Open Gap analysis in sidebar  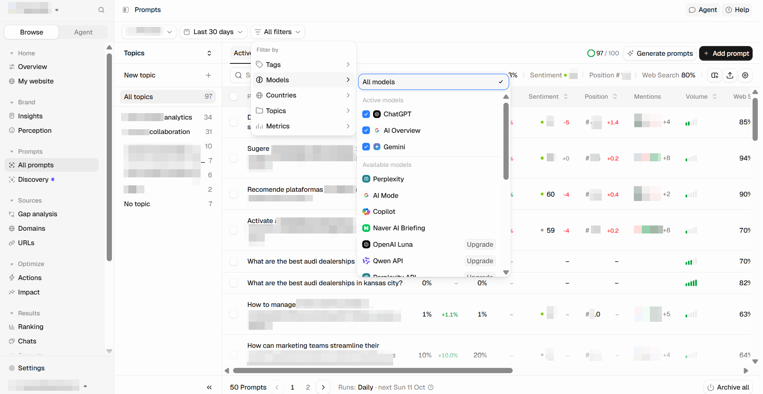click(x=38, y=214)
